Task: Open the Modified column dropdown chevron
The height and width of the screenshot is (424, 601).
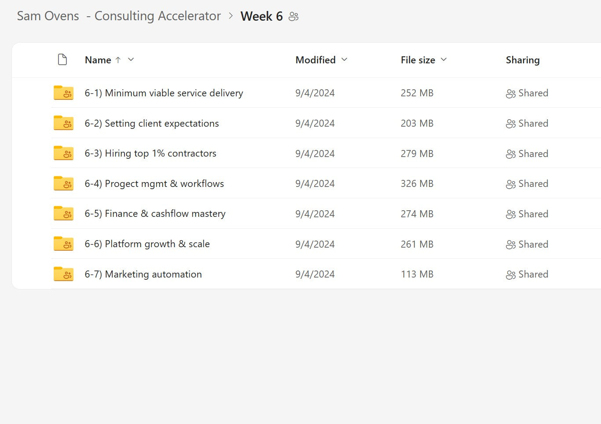Action: (x=344, y=59)
